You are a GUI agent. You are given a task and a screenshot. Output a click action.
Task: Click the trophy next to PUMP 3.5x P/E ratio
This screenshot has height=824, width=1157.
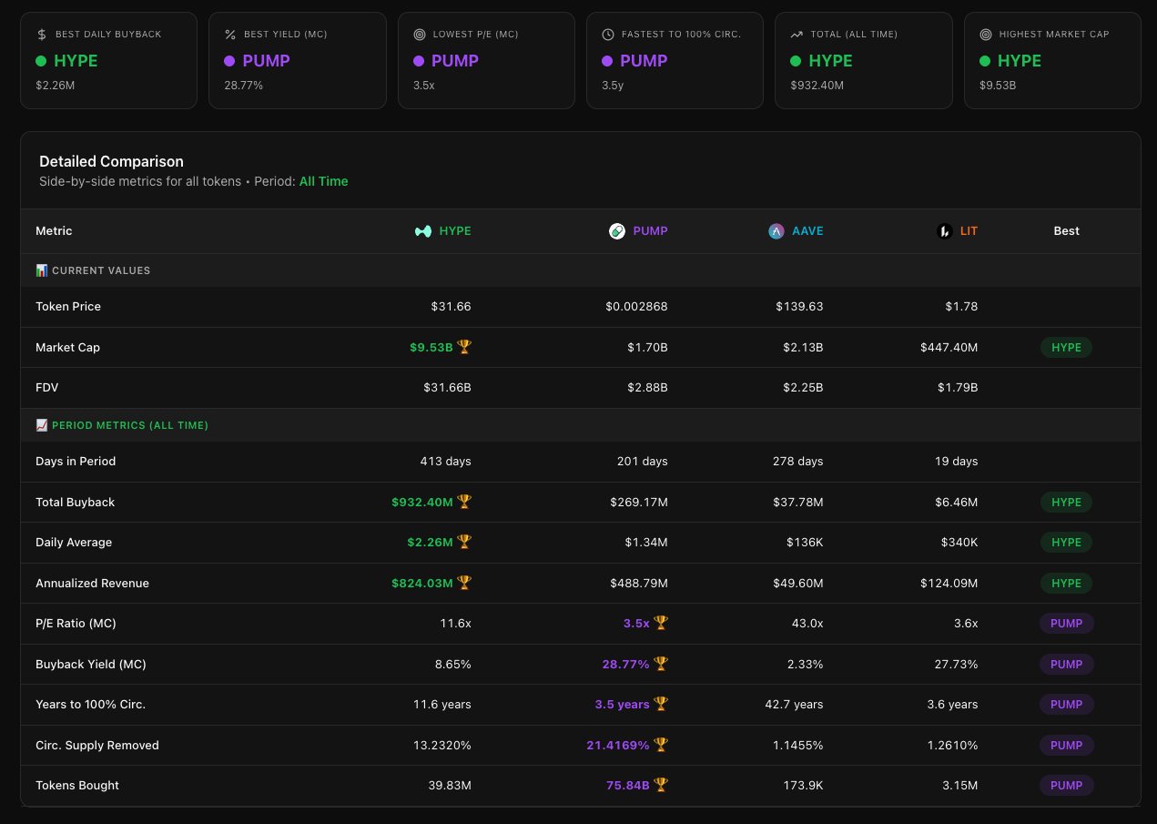click(x=661, y=623)
